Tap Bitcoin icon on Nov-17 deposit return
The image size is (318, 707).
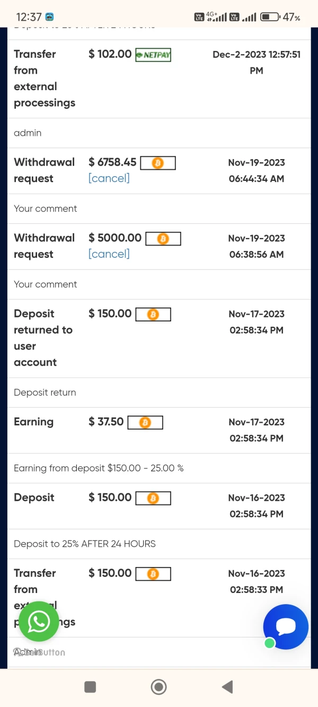[153, 315]
